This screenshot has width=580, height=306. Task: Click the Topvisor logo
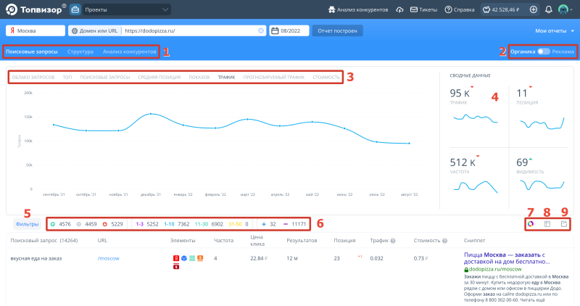point(34,10)
